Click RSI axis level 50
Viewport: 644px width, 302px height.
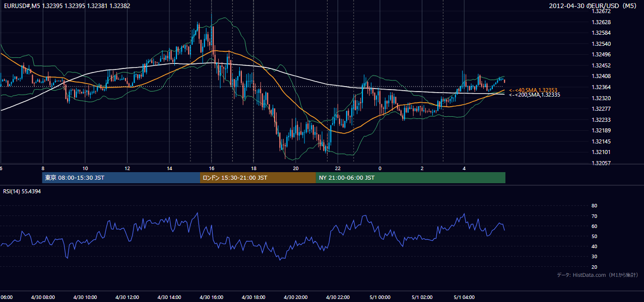pyautogui.click(x=594, y=236)
